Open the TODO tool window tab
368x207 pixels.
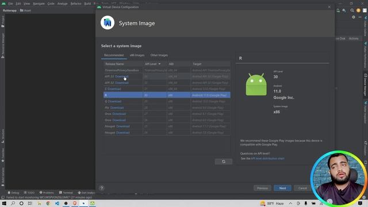[29, 193]
